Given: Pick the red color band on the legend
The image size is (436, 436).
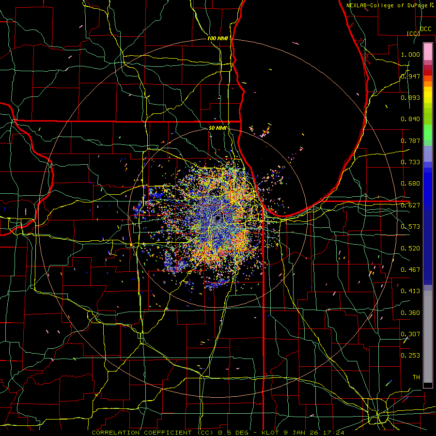Looking at the screenshot, I should (x=428, y=72).
